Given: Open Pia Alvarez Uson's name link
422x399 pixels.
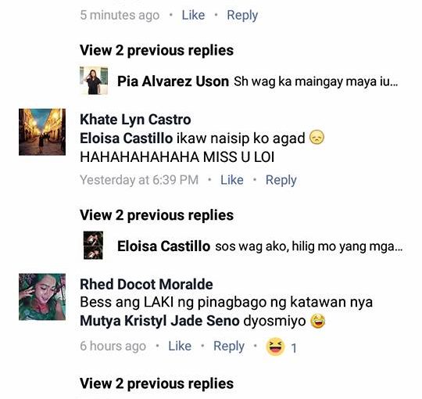Looking at the screenshot, I should click(x=173, y=81).
